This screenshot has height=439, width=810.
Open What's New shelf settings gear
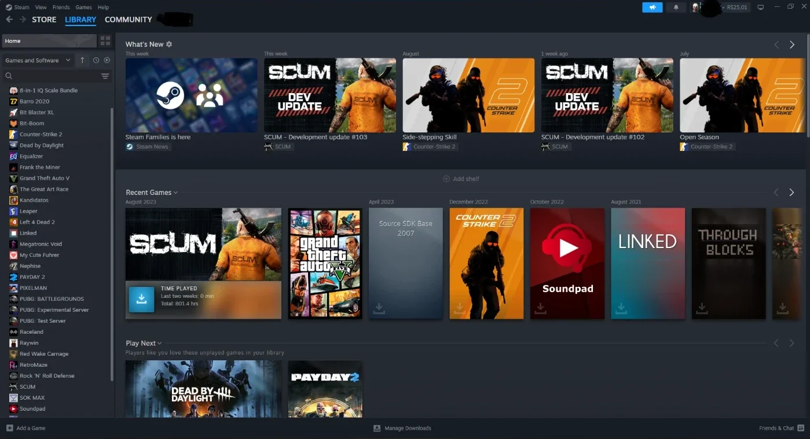169,44
